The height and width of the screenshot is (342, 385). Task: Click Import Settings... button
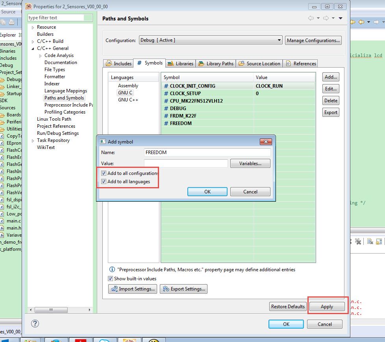coord(133,289)
